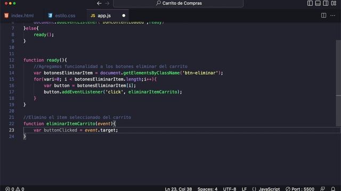Image resolution: width=341 pixels, height=191 pixels.
Task: Change end of line sequence LF
Action: tap(244, 189)
